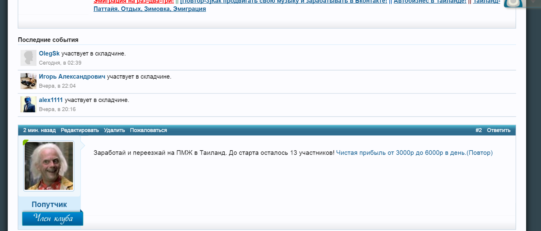Image resolution: width=541 pixels, height=231 pixels.
Task: Reply to the post with Ответить
Action: pos(498,130)
